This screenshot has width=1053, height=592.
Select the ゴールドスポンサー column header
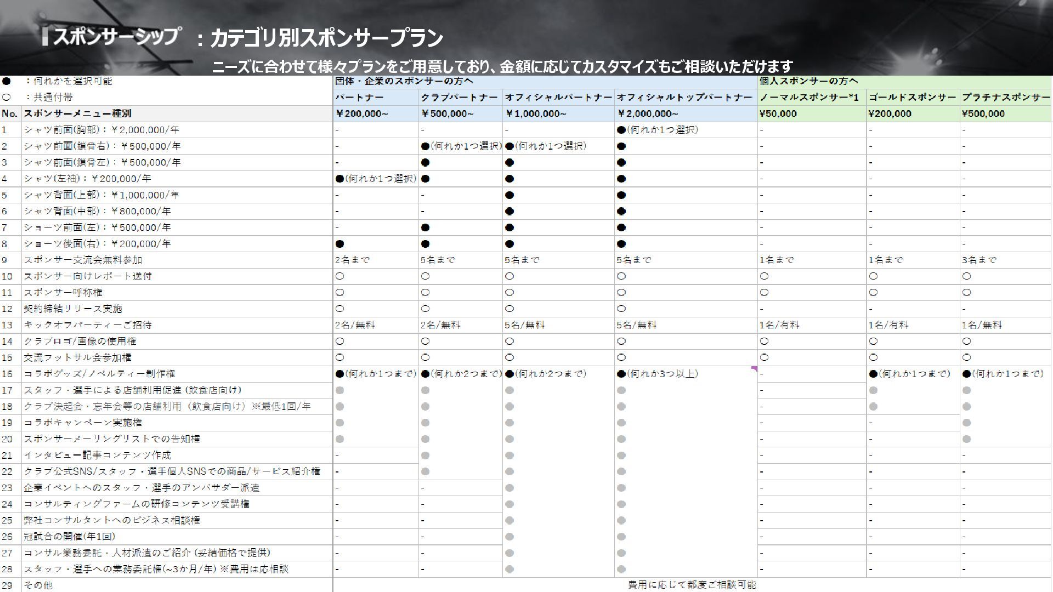(912, 98)
